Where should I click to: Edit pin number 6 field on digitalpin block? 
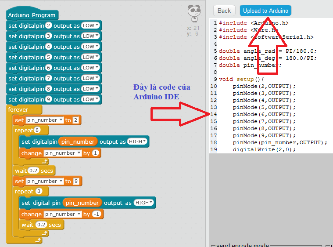pos(48,68)
